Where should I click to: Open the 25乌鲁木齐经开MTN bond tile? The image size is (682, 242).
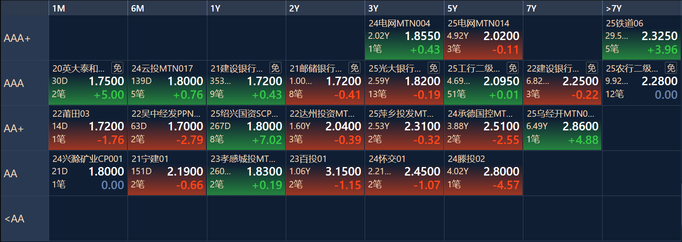(563, 128)
